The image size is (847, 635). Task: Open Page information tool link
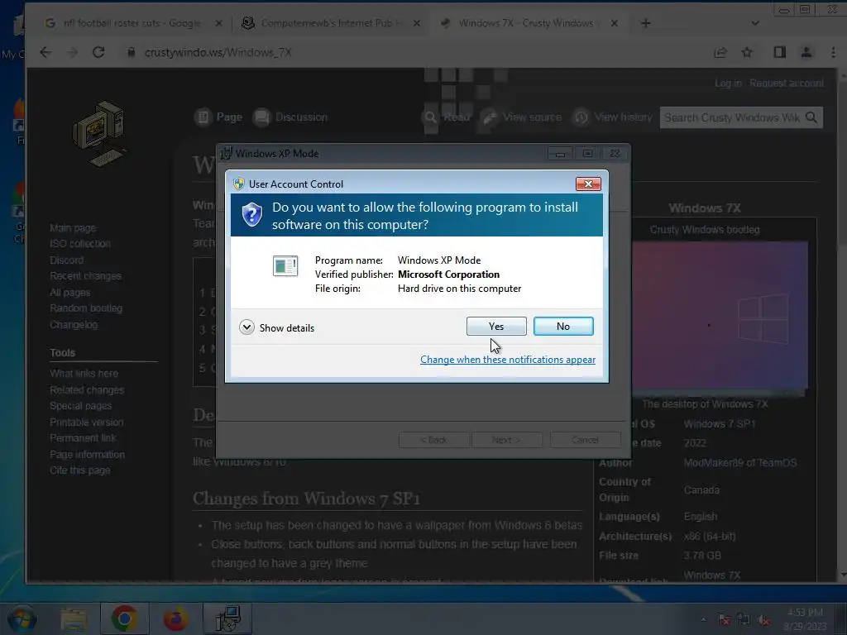(87, 455)
